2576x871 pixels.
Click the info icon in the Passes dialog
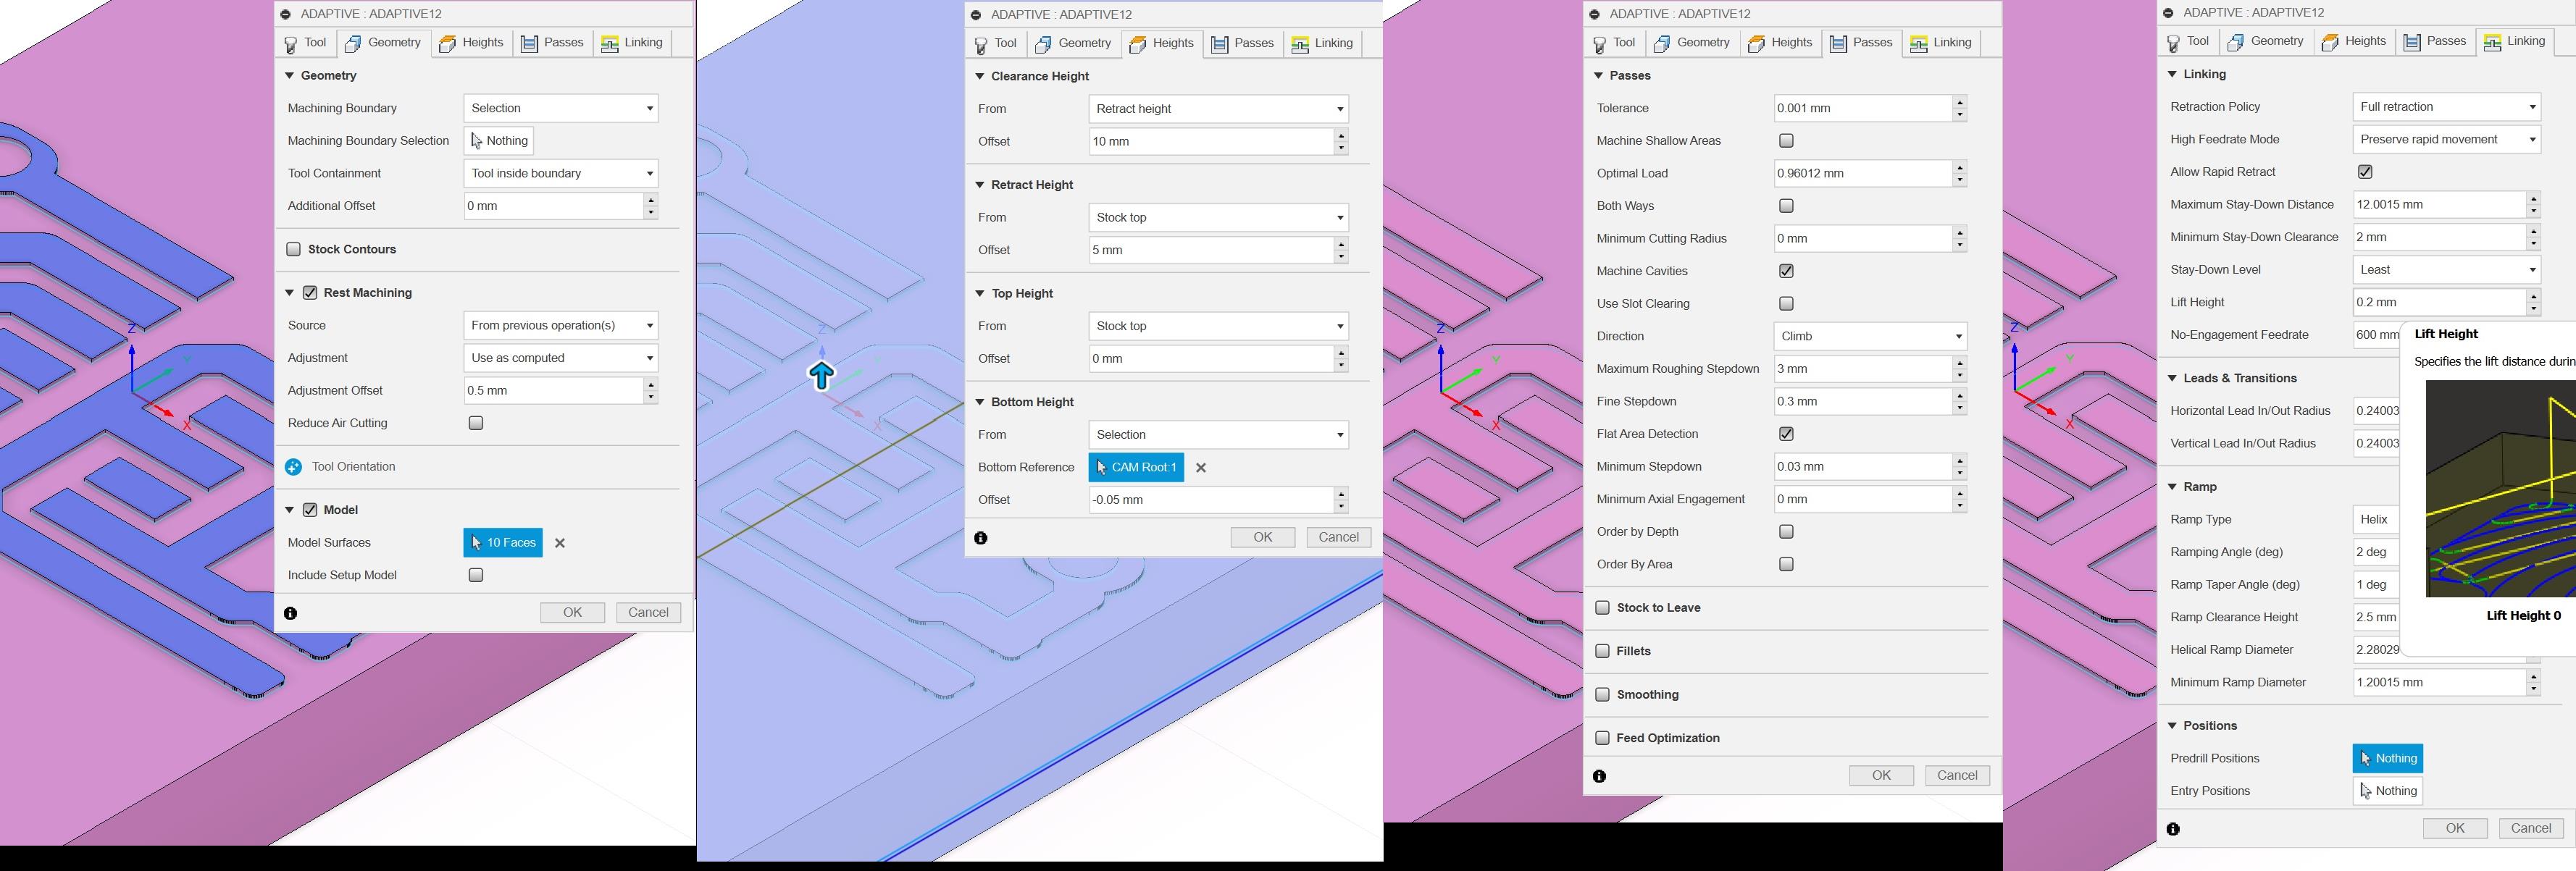point(1599,776)
